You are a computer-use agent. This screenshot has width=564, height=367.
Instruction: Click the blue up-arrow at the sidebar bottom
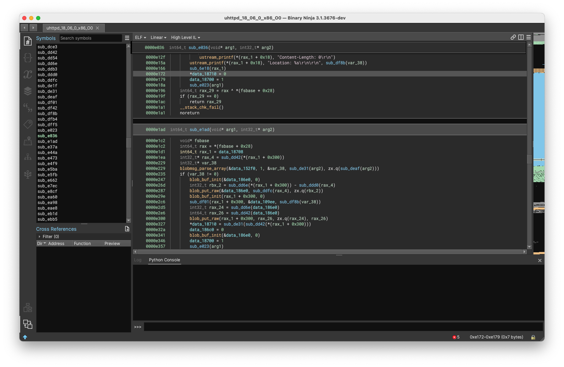click(x=25, y=337)
